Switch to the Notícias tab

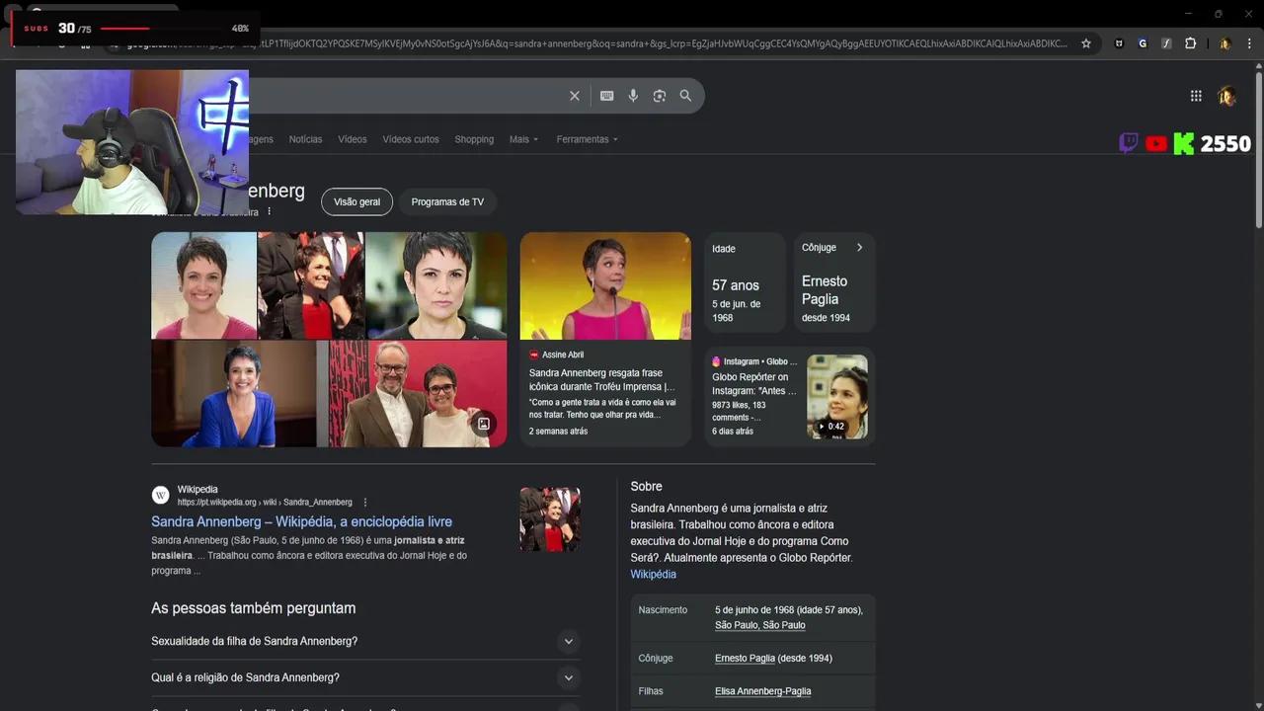(x=305, y=139)
